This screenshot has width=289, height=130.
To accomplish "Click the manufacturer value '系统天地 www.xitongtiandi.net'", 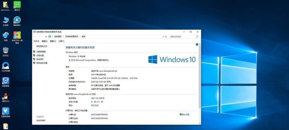I will [104, 71].
